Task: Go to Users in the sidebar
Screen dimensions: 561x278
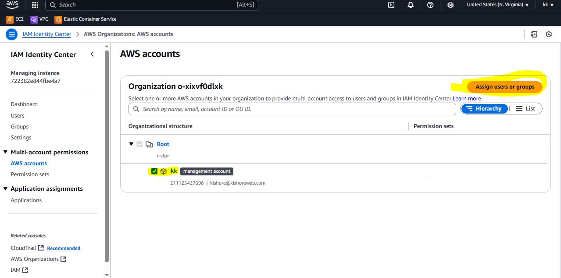Action: click(x=18, y=116)
